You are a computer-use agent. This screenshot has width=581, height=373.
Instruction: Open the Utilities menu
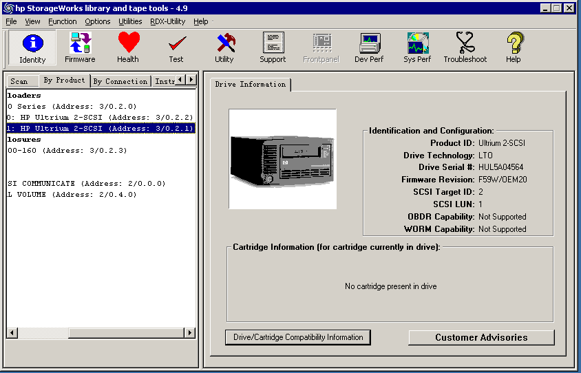(x=130, y=21)
